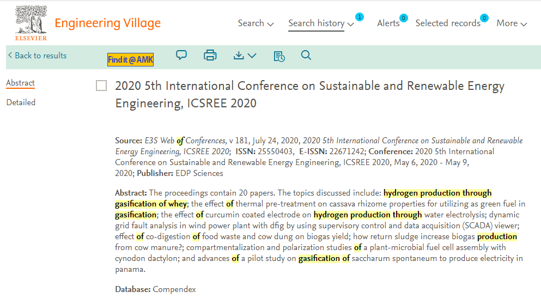
Task: Expand the Search history menu
Action: pyautogui.click(x=321, y=23)
